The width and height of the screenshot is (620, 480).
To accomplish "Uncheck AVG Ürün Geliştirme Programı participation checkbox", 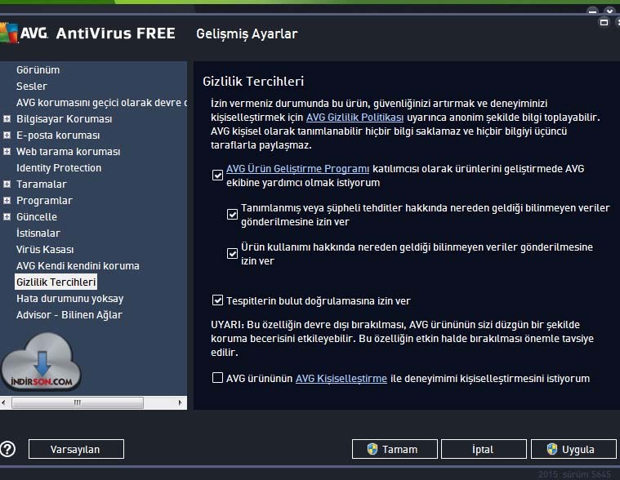I will (217, 175).
